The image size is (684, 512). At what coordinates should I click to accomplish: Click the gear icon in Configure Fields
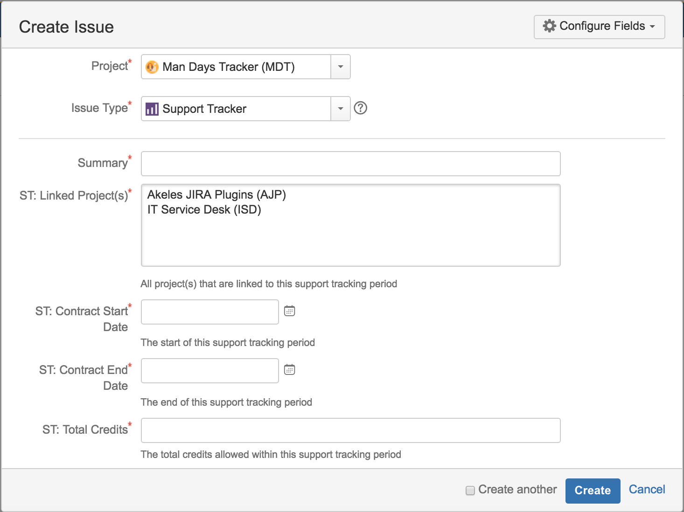549,26
